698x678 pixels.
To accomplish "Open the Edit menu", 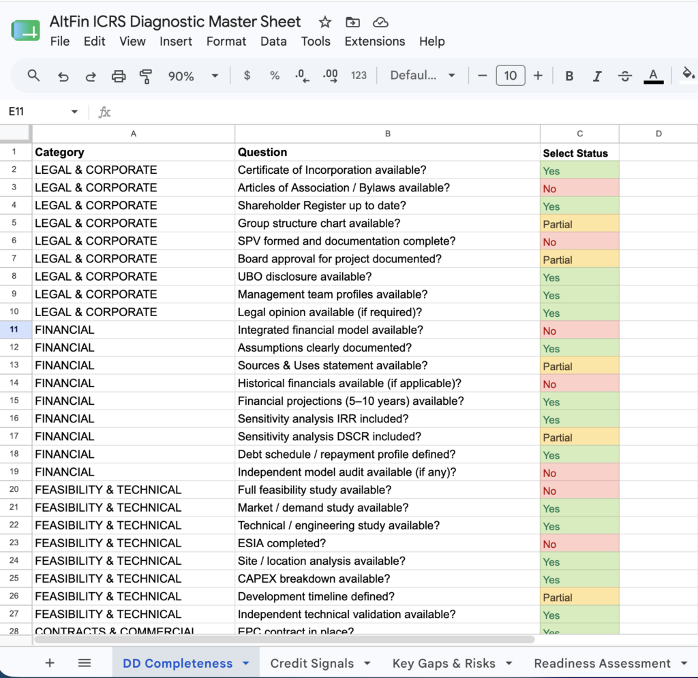I will click(x=94, y=42).
